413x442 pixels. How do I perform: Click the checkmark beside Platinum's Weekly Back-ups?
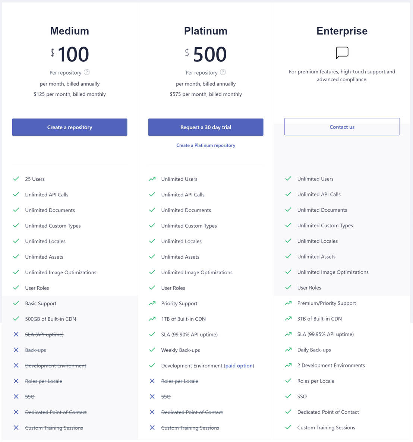click(x=152, y=350)
